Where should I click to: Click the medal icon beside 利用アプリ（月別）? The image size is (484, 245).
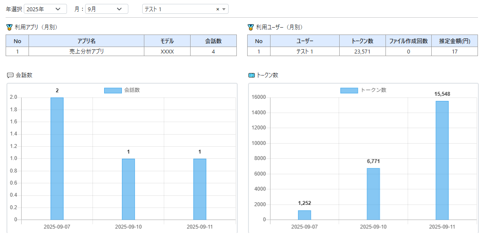click(9, 27)
